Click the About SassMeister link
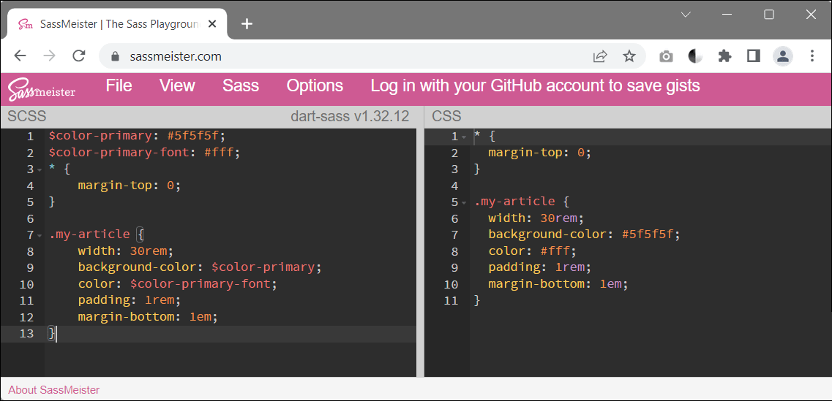832x401 pixels. click(x=53, y=390)
